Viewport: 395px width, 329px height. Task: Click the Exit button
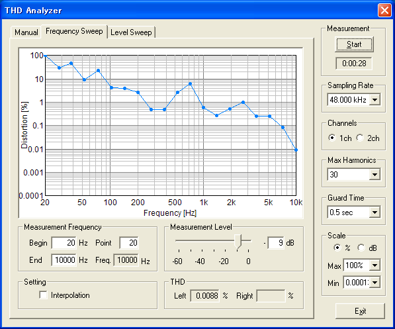(360, 311)
